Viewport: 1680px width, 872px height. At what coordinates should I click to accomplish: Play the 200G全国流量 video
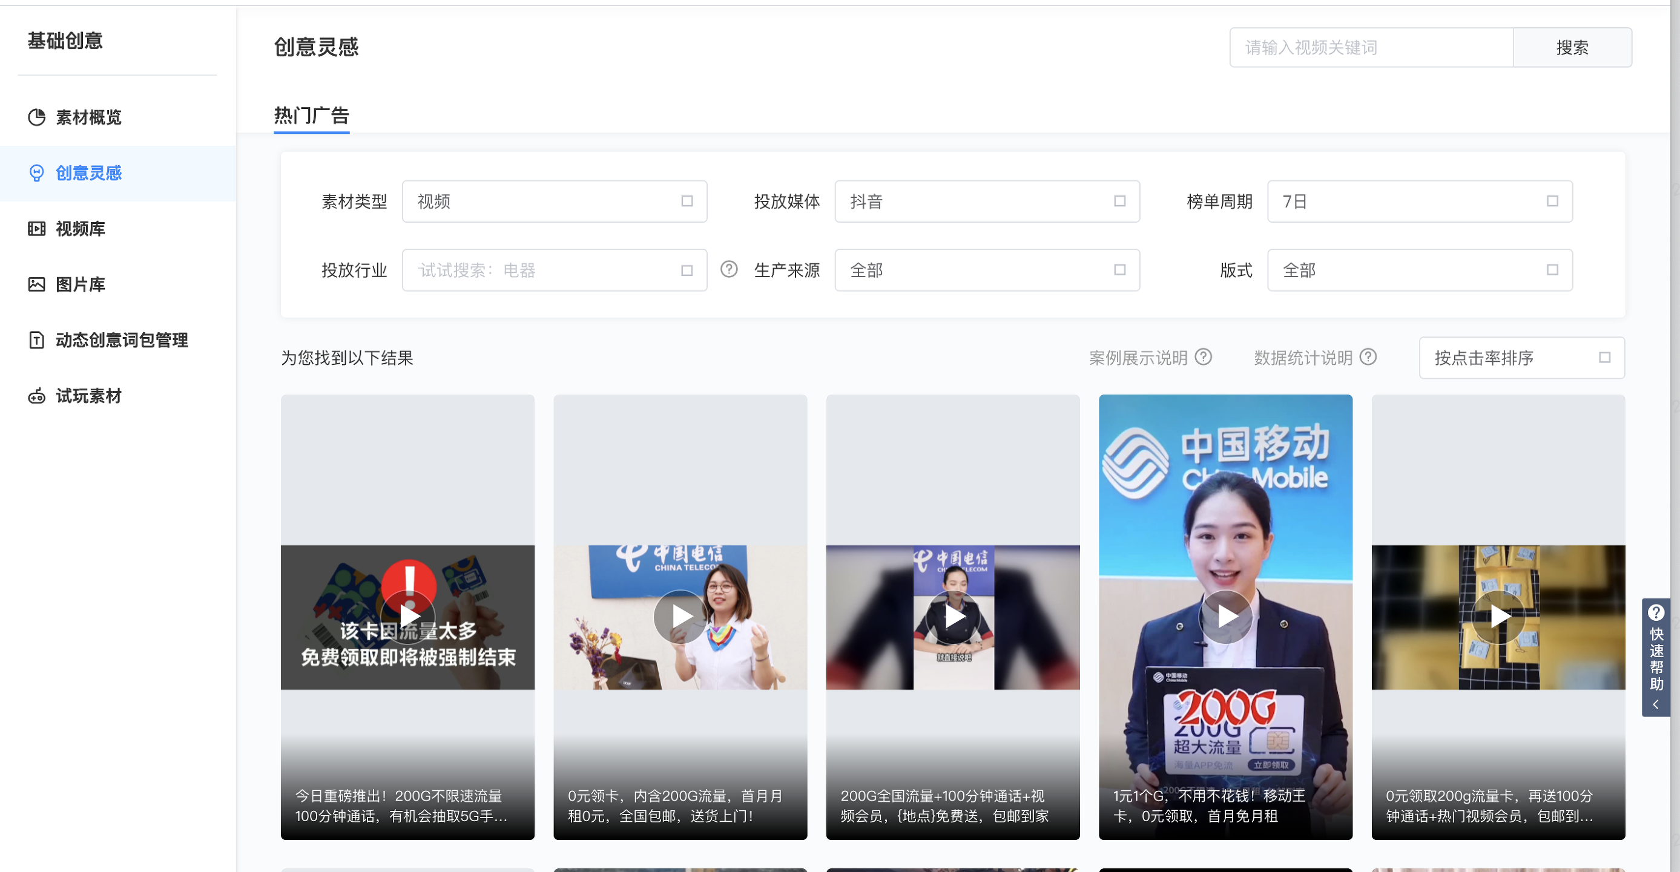(954, 617)
